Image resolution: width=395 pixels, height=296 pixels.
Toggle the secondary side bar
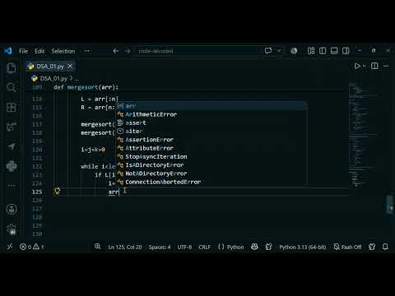[x=346, y=51]
